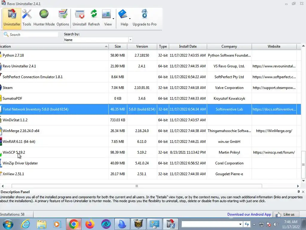This screenshot has height=230, width=306.
Task: Close the Description Panel
Action: coord(303,192)
